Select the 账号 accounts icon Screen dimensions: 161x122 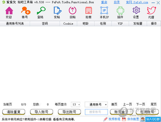pos(25,10)
